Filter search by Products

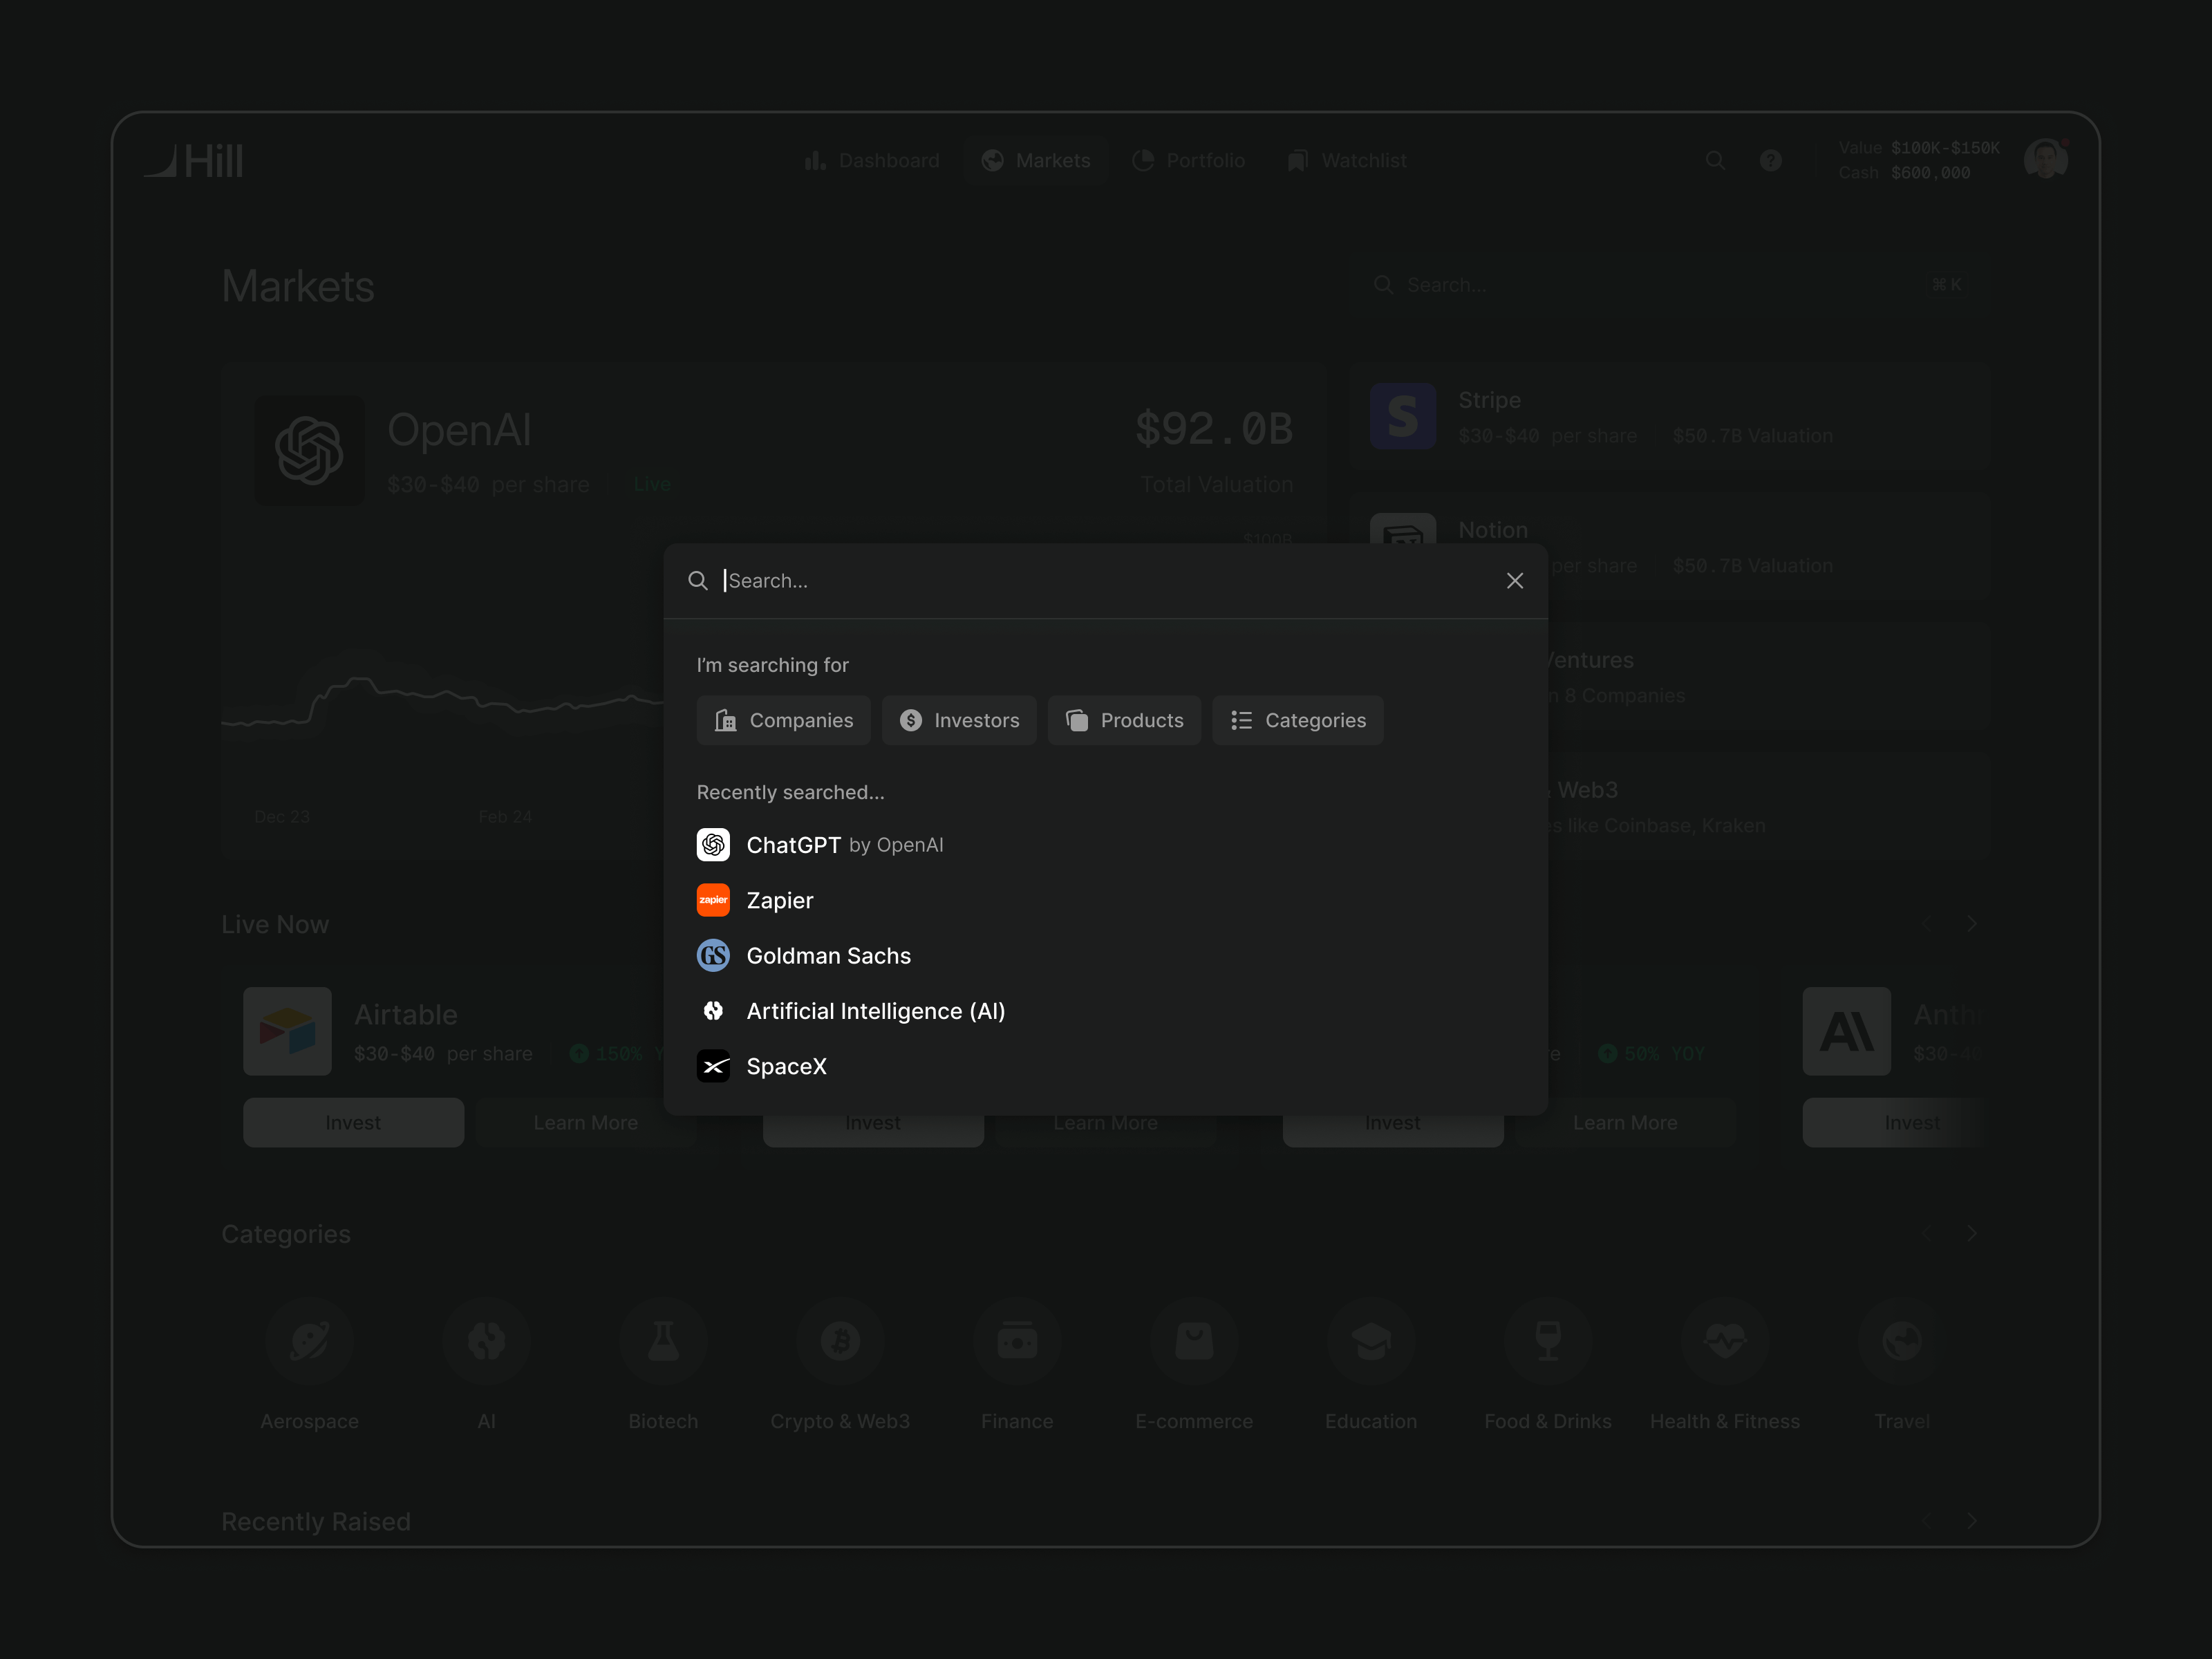1124,720
